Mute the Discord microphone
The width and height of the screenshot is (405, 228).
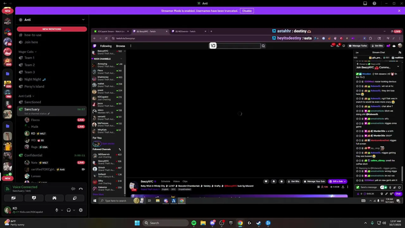(57, 210)
